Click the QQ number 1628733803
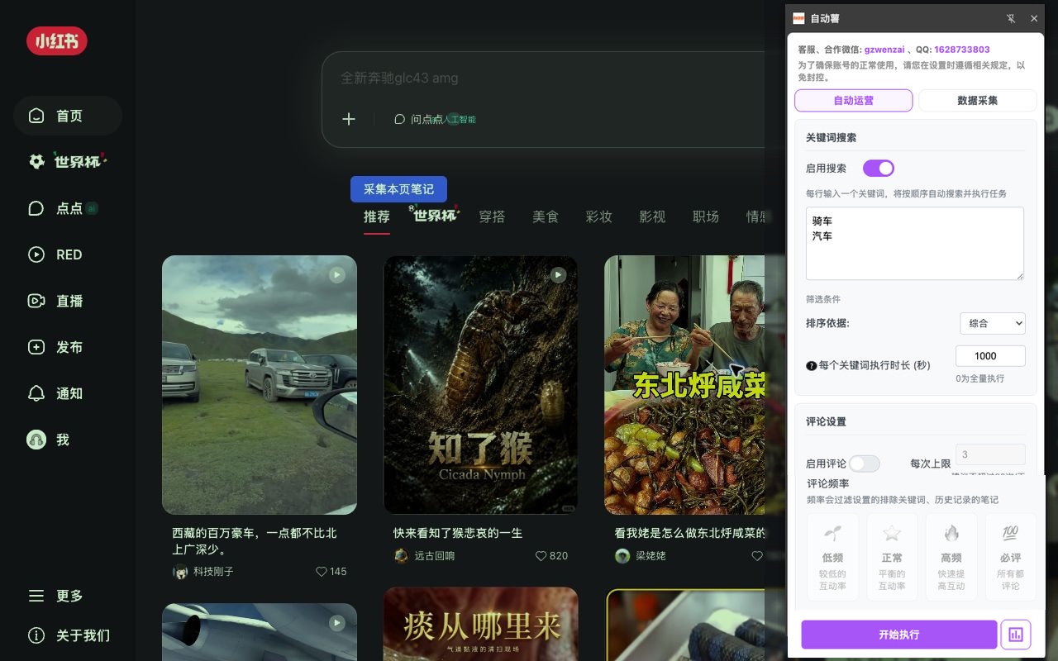Viewport: 1058px width, 661px height. [x=962, y=50]
